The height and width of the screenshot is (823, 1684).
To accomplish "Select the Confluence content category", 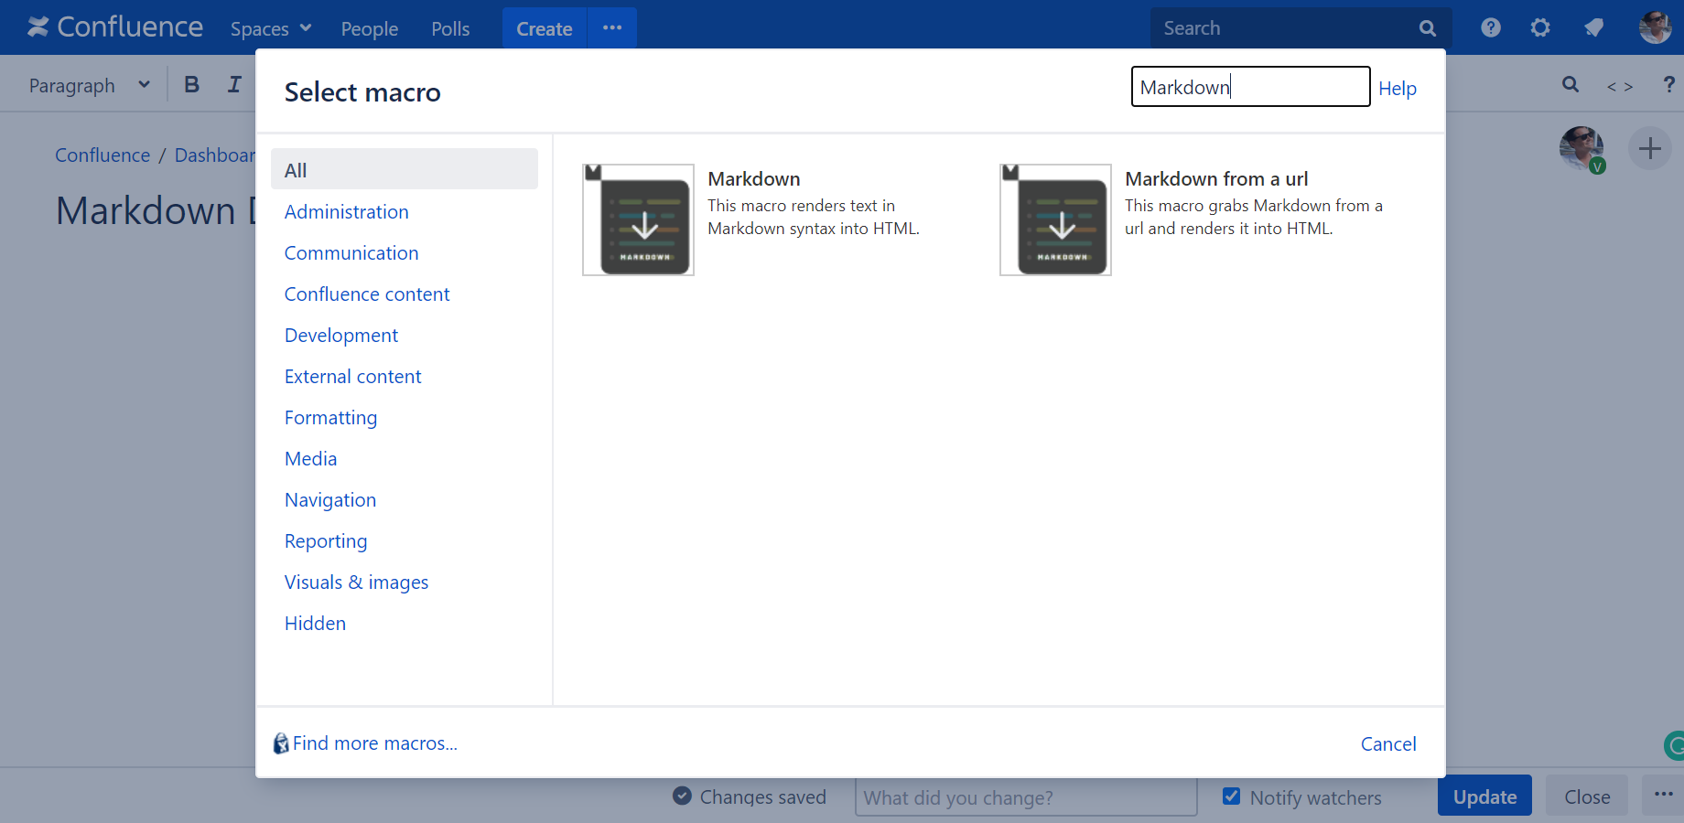I will pos(367,294).
